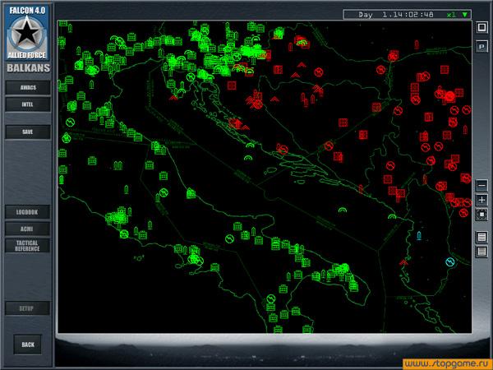Click the upper list-lines icon on right panel
The image size is (493, 370).
pyautogui.click(x=481, y=238)
